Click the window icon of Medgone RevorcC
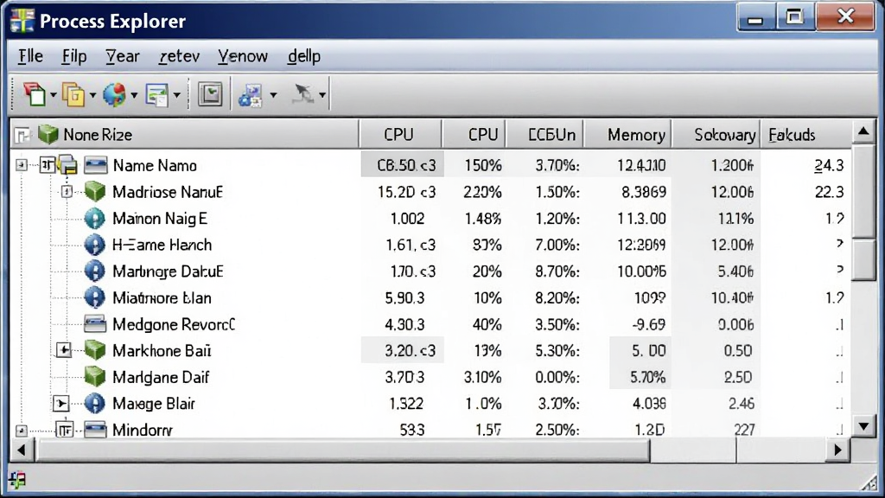 95,323
